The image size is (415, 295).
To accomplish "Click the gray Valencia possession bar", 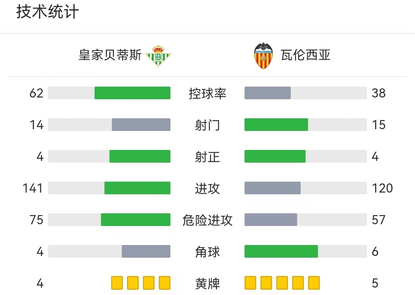I will pos(267,93).
